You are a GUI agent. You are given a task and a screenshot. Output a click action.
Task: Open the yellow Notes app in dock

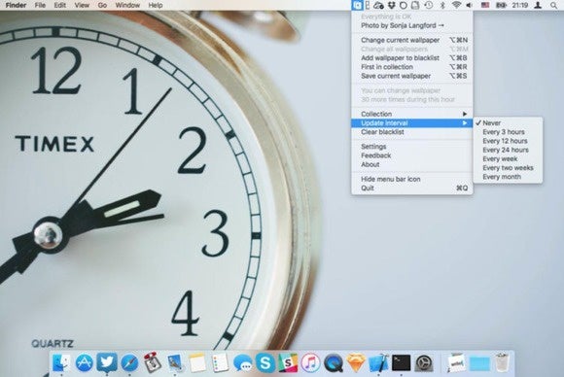(x=197, y=362)
